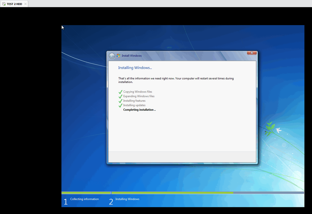Click the 'Copying Windows files' text
This screenshot has height=214, width=312.
(x=138, y=91)
